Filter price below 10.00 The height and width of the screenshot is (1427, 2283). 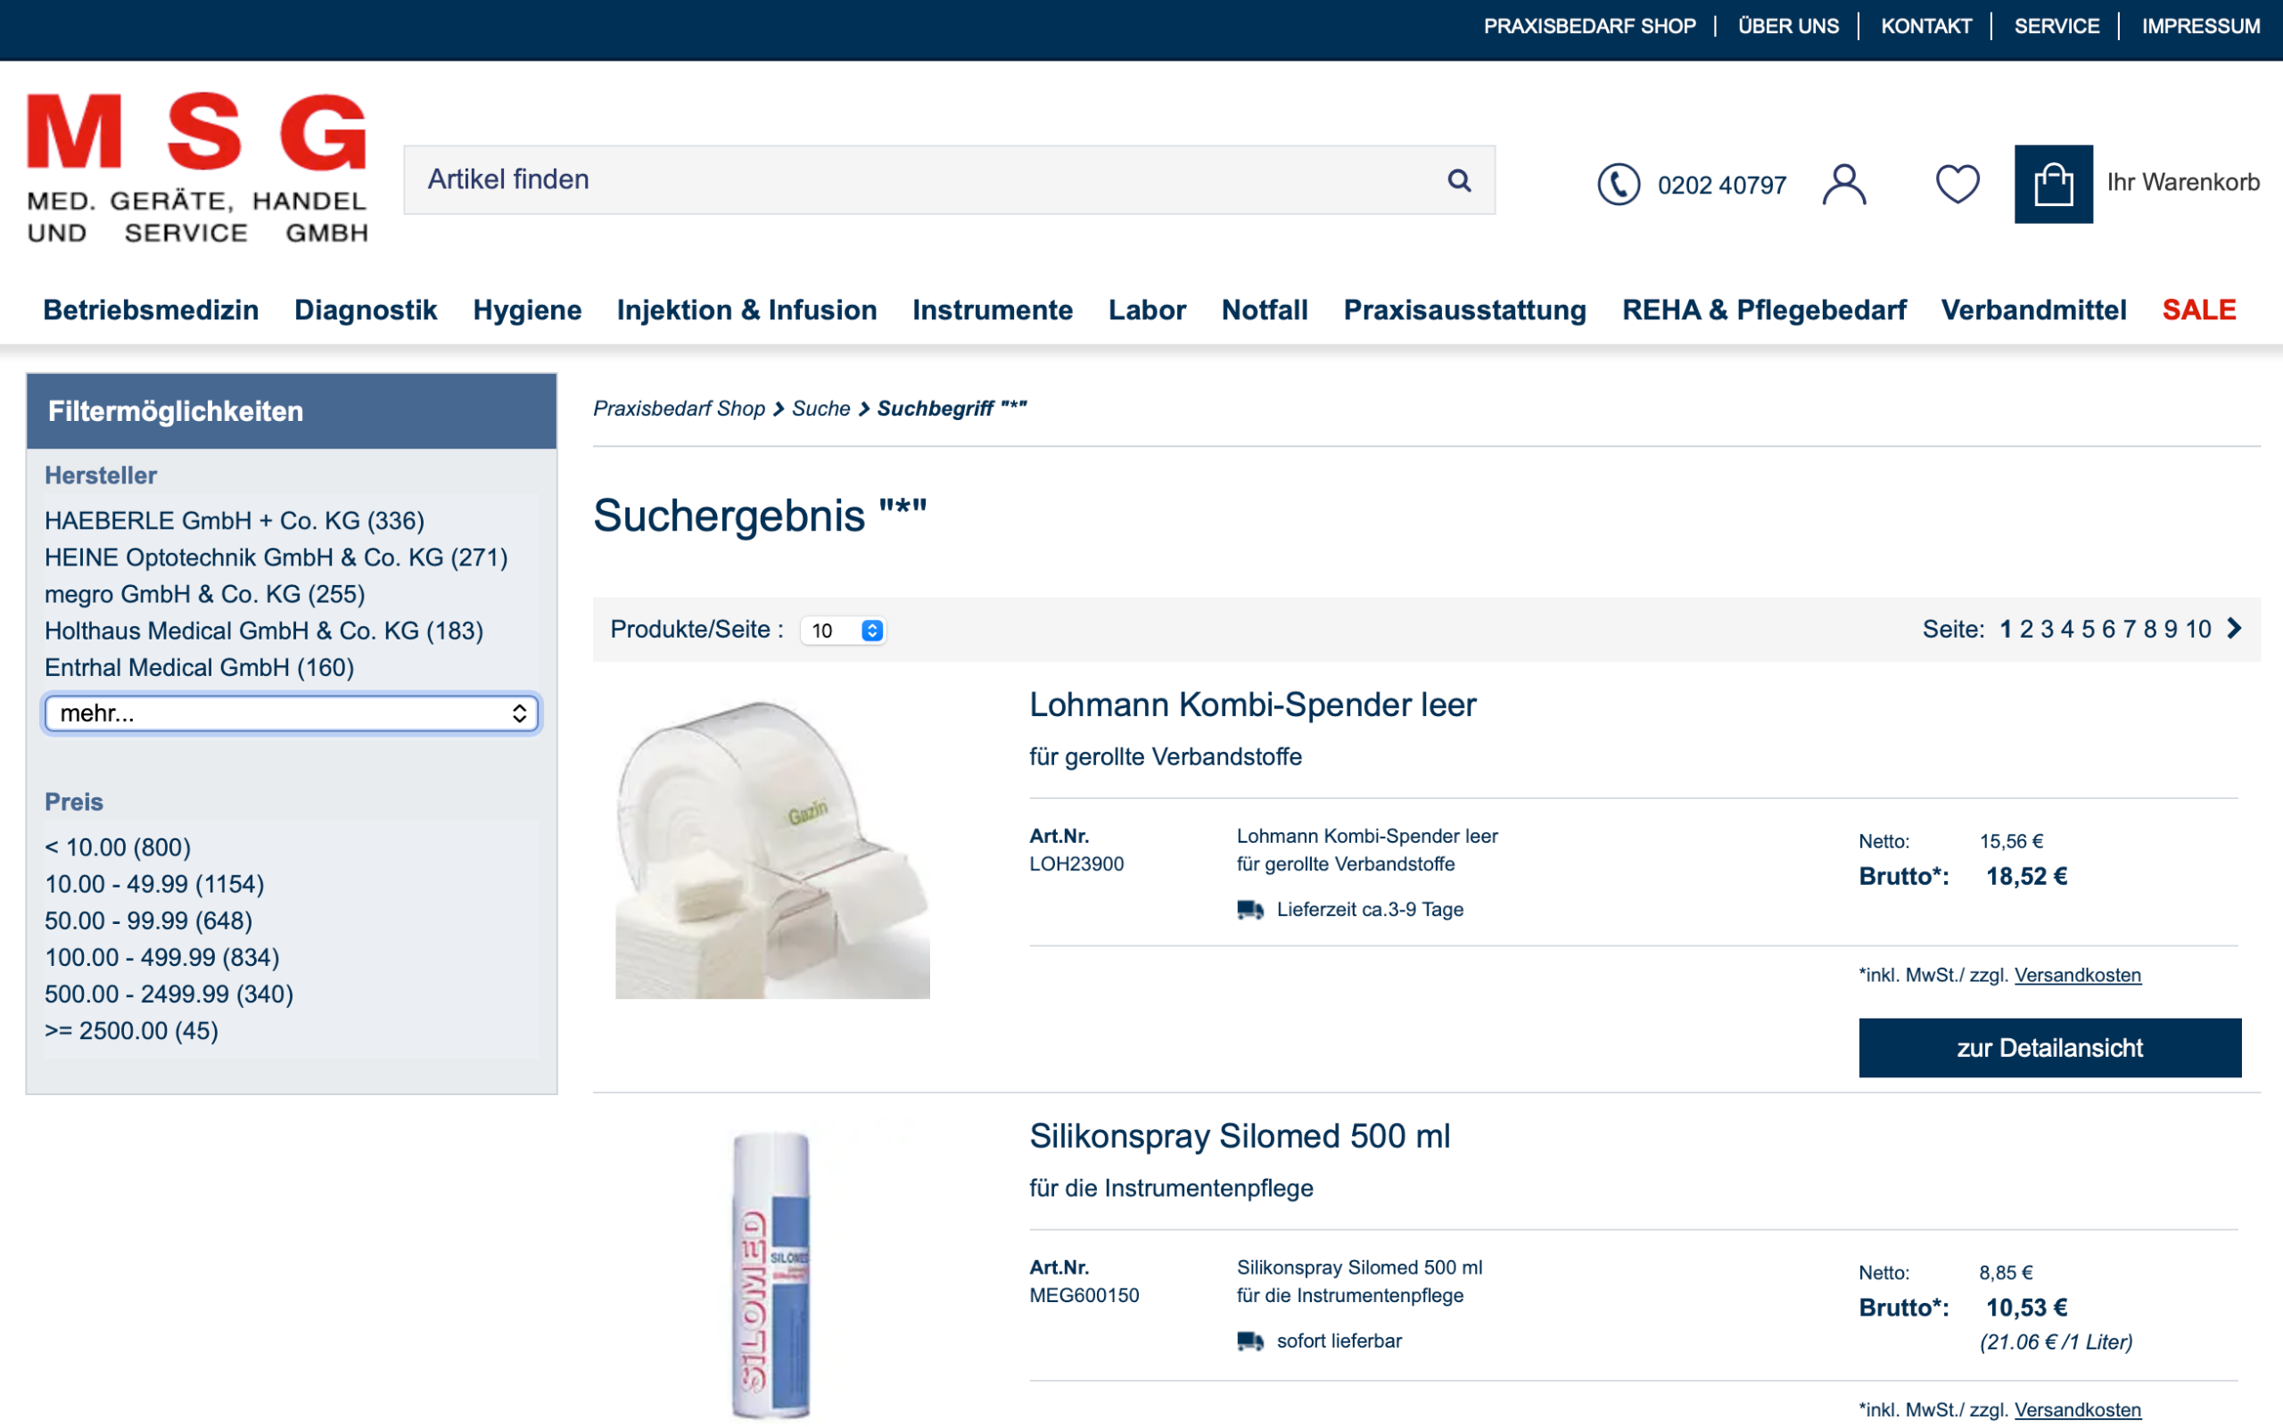pos(118,847)
